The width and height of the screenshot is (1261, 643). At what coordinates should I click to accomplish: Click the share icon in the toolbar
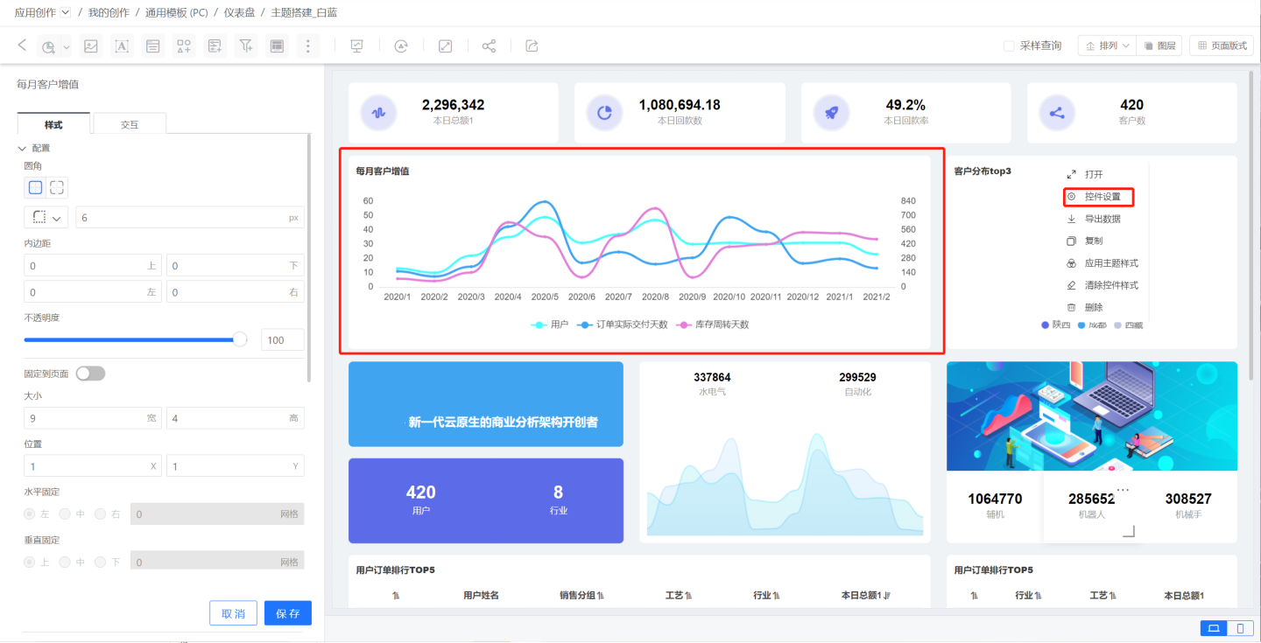pos(489,46)
